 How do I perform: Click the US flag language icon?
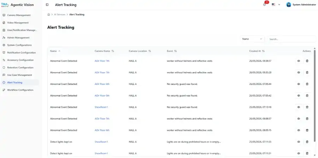click(x=274, y=5)
